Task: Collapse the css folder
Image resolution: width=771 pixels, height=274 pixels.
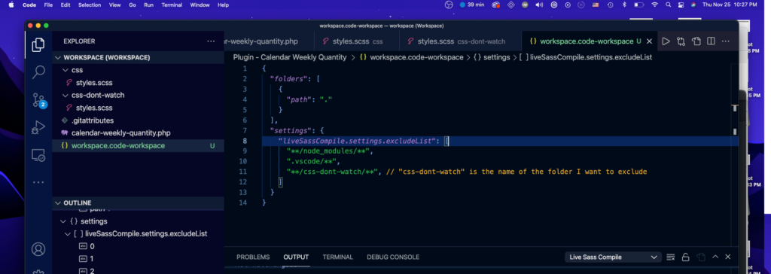Action: click(x=66, y=70)
